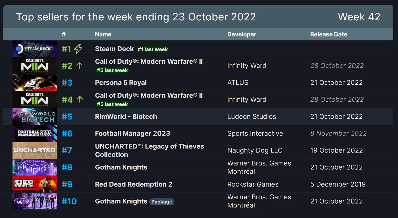Select the Football Manager 2023 thumbnail
Viewport: 398px width, 218px height.
coord(34,133)
